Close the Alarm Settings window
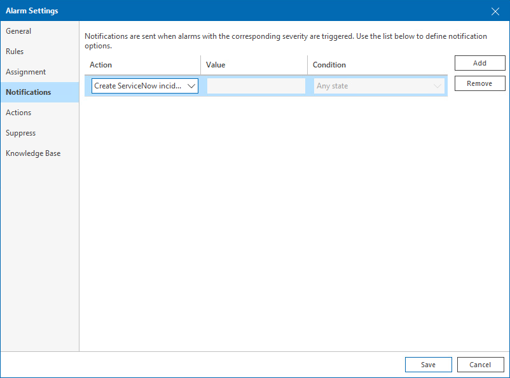This screenshot has width=510, height=378. click(x=495, y=11)
